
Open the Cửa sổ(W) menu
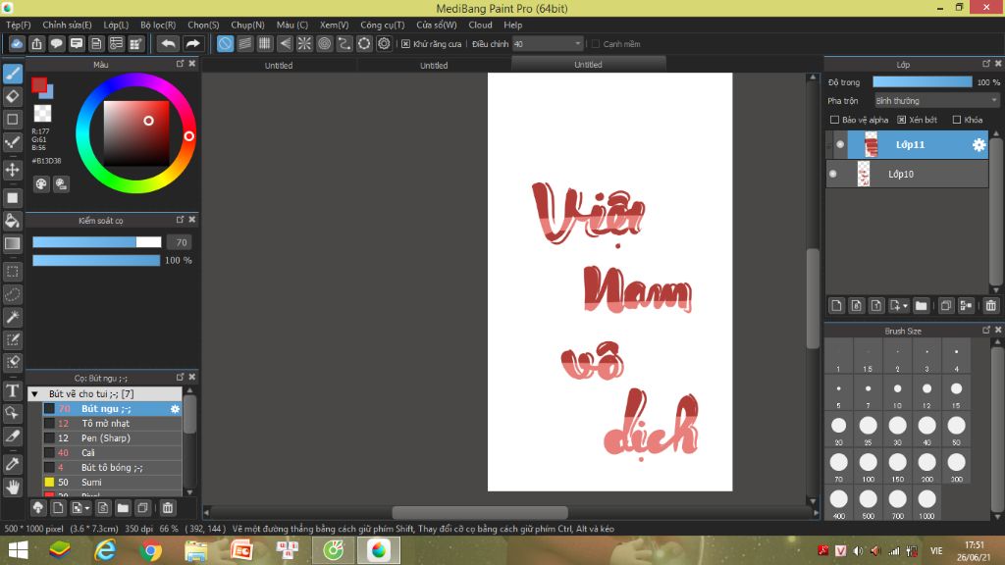click(x=437, y=25)
